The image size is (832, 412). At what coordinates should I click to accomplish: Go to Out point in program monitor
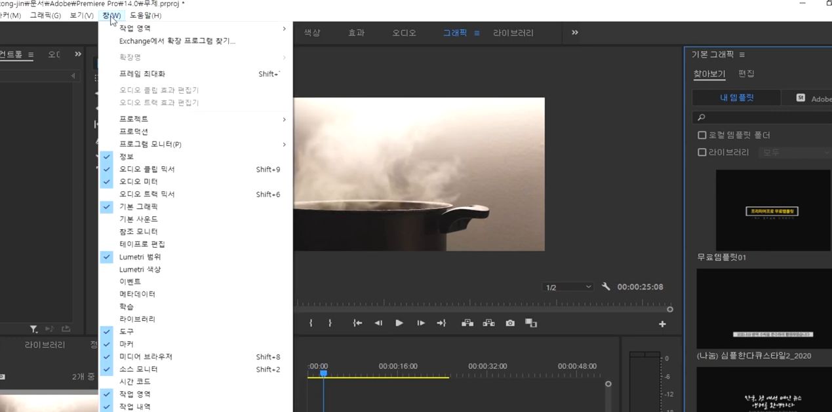tap(441, 323)
